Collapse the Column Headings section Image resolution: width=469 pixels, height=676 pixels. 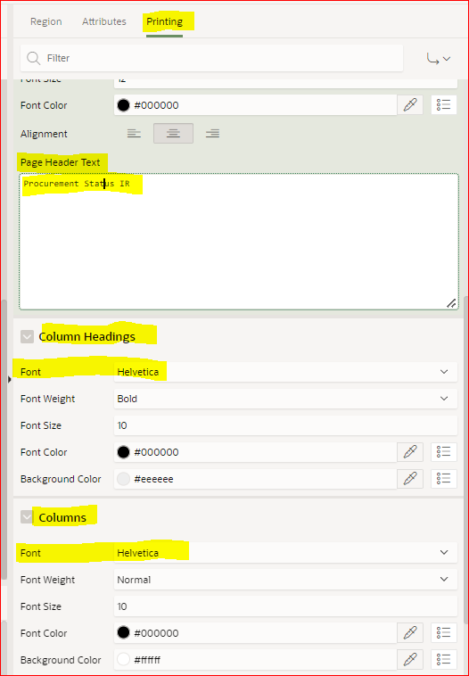[27, 337]
